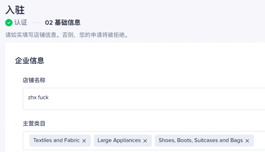Select the 02 基础信息 step

tap(63, 22)
